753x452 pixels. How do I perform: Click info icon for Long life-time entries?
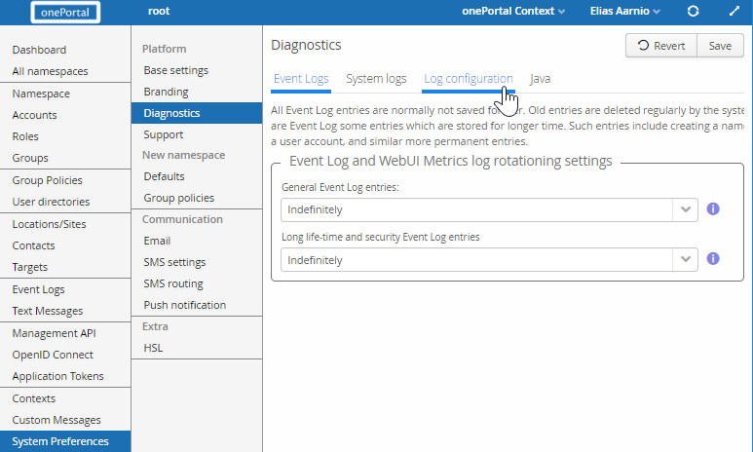(712, 259)
